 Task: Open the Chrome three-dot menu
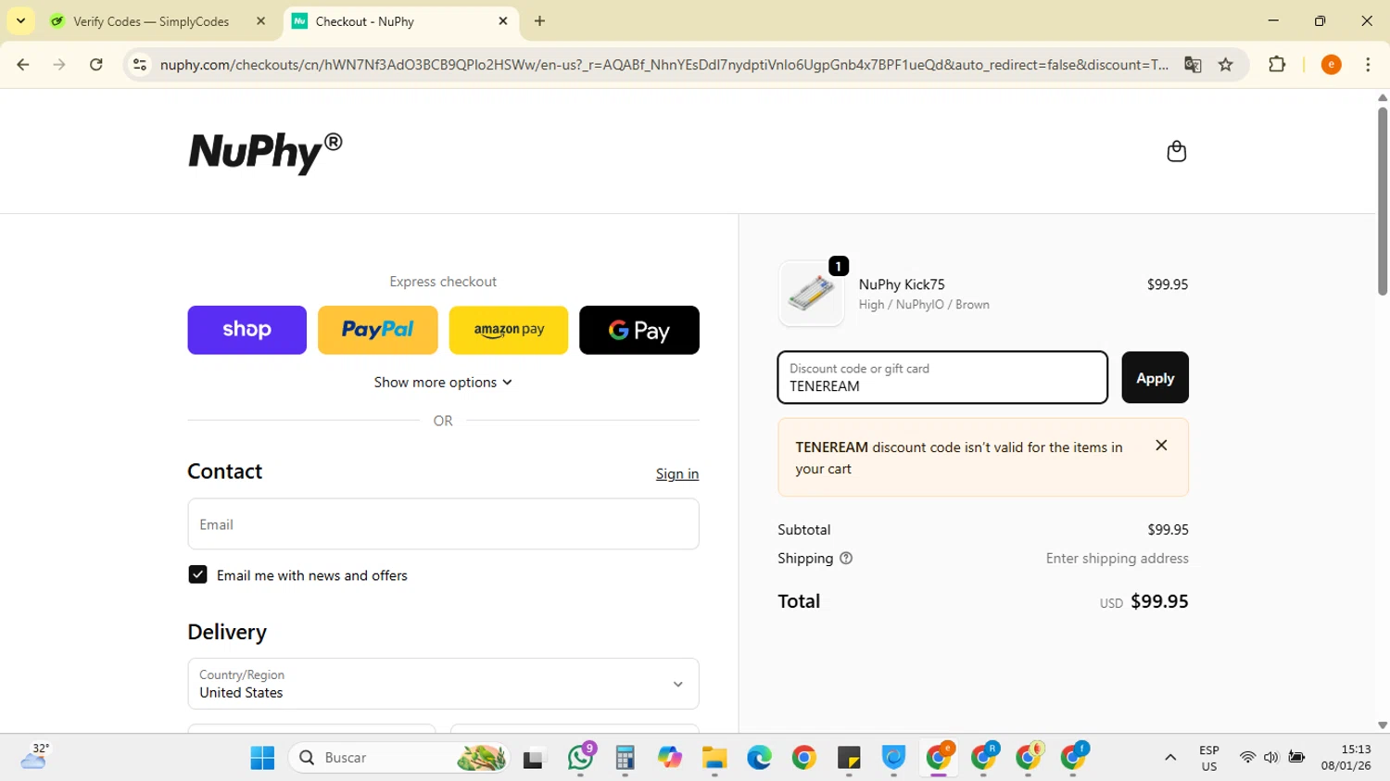pos(1368,65)
